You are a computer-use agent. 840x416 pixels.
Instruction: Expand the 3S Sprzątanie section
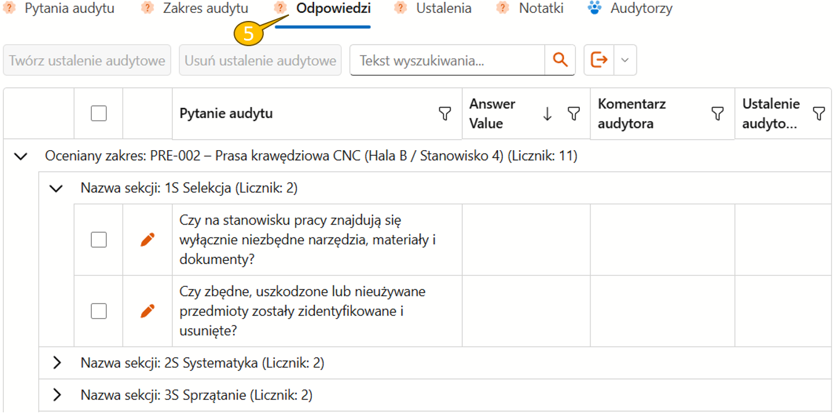pos(57,395)
